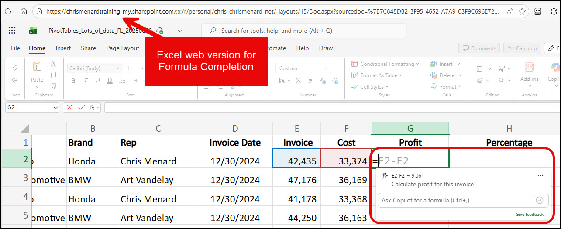Open the Name Box dropdown for G2
The width and height of the screenshot is (561, 229).
(55, 107)
